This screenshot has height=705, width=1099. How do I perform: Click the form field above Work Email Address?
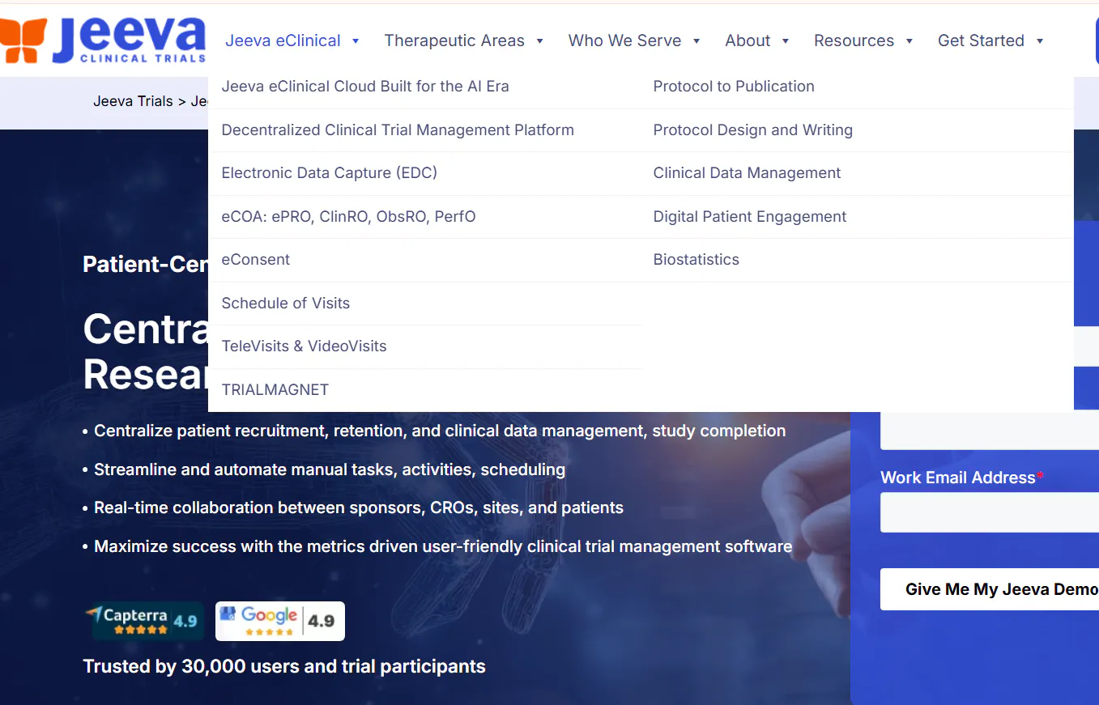tap(990, 431)
